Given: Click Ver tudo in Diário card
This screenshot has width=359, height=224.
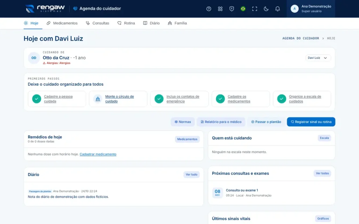Looking at the screenshot, I should 191,175.
